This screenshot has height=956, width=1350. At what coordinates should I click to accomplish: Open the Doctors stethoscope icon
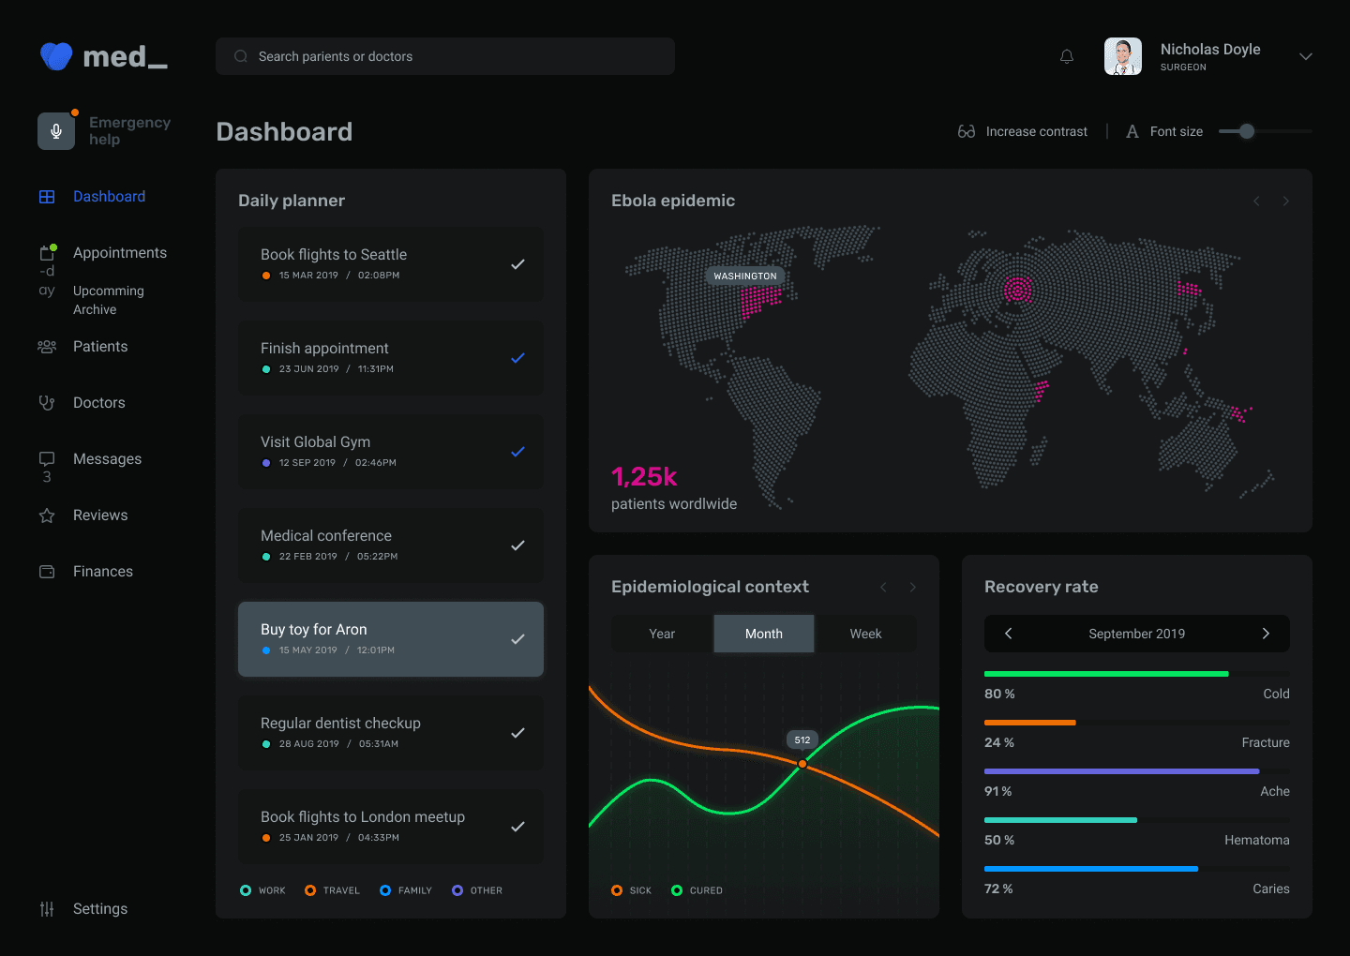(x=47, y=402)
